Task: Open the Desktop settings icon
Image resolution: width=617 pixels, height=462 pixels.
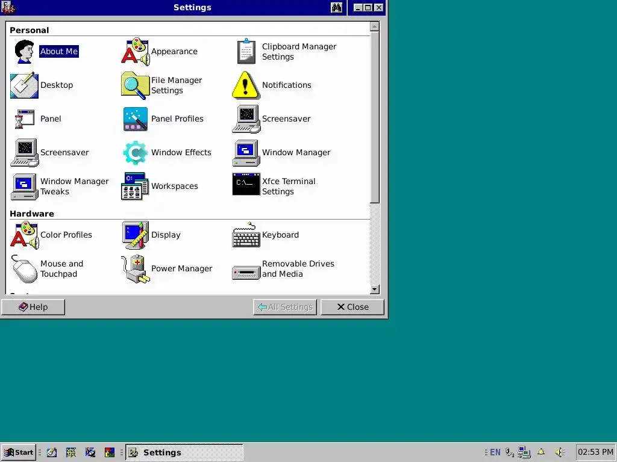Action: 24,85
